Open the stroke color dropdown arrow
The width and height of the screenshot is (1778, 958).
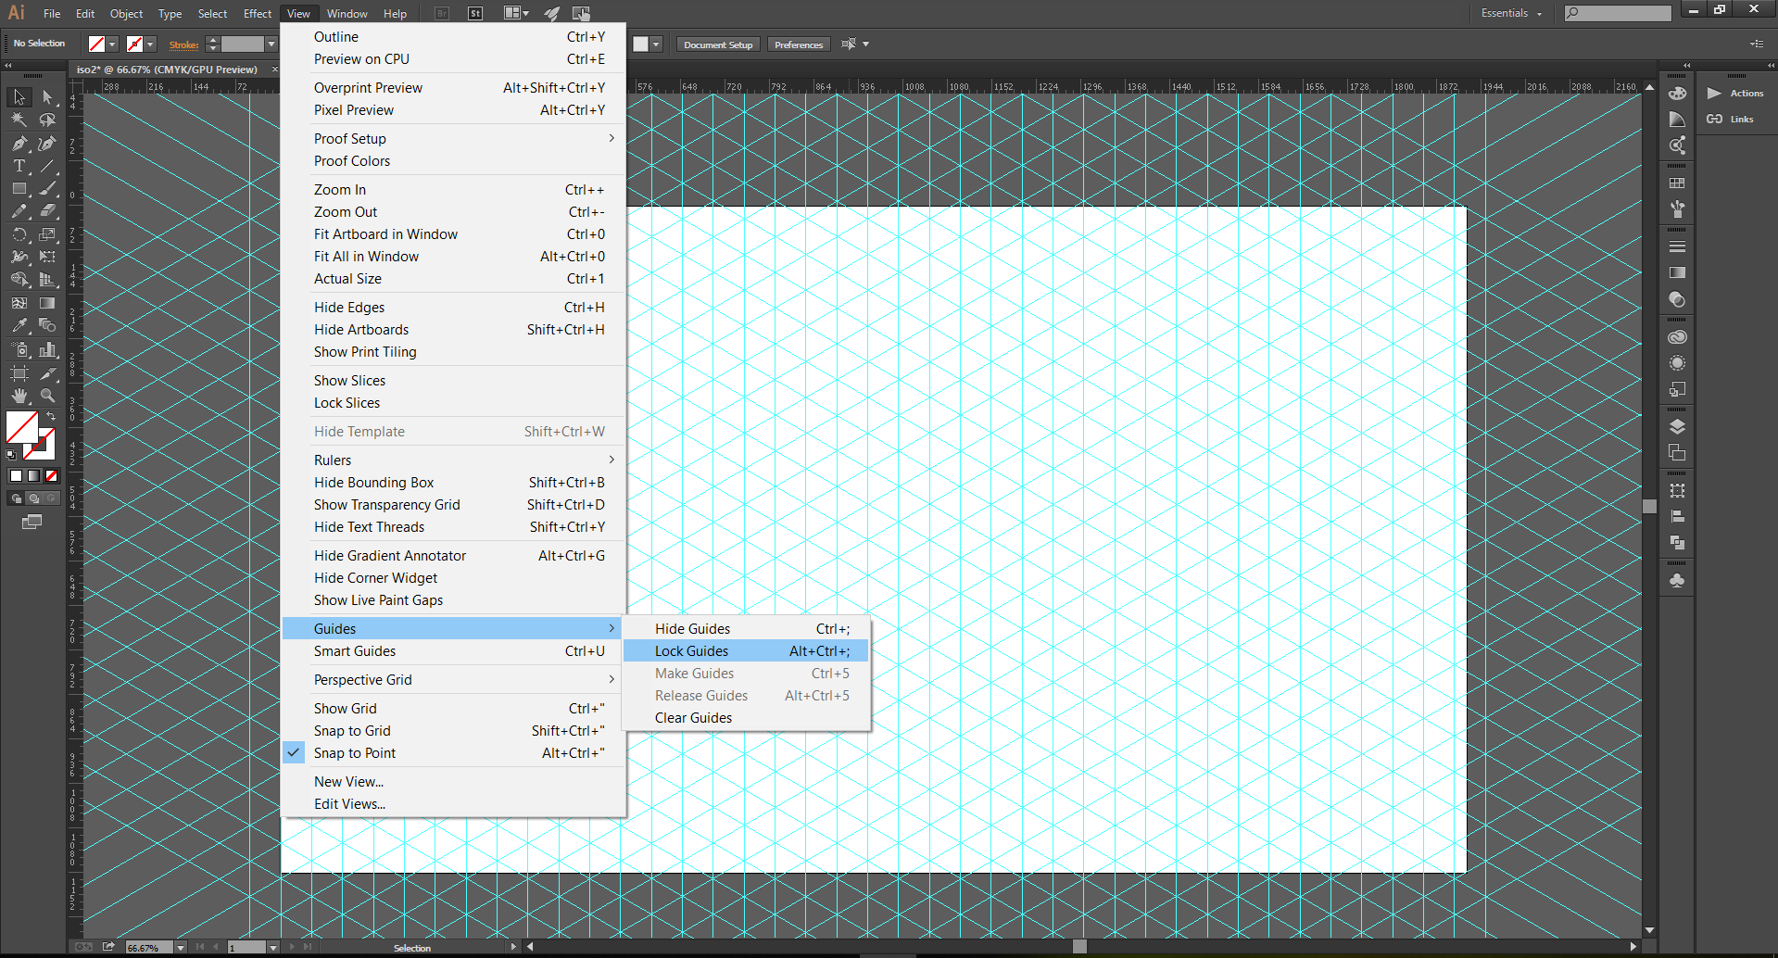[x=150, y=44]
